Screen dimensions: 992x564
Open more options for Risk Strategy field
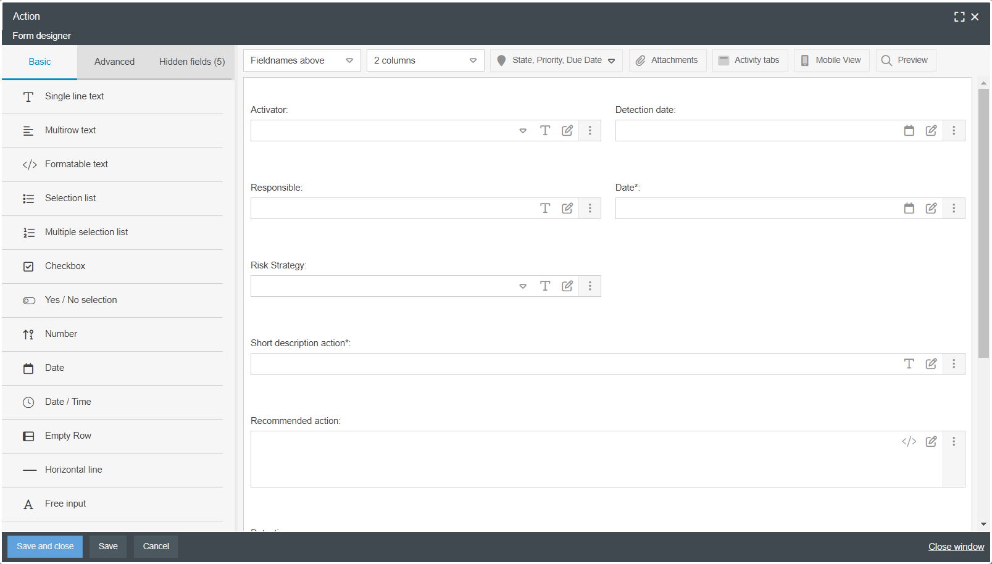coord(590,286)
